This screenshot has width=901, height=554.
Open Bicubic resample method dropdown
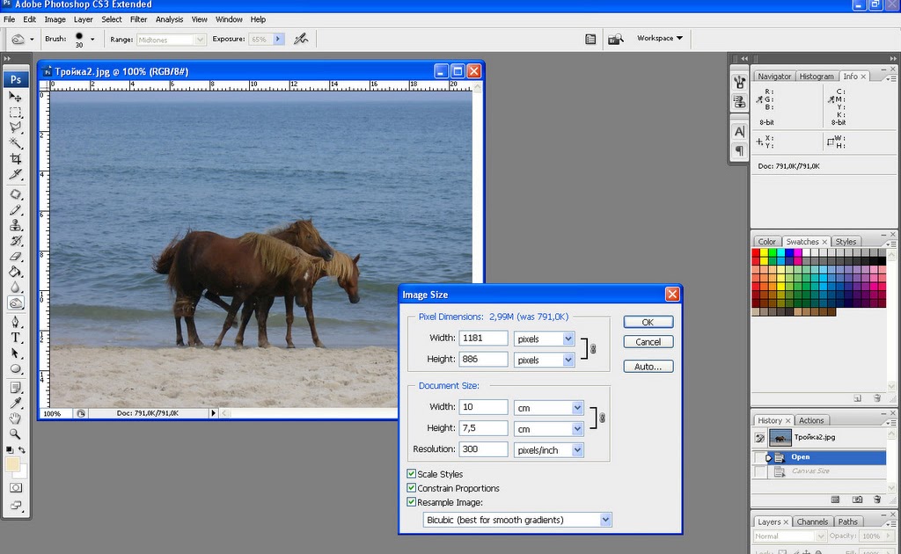click(x=605, y=520)
